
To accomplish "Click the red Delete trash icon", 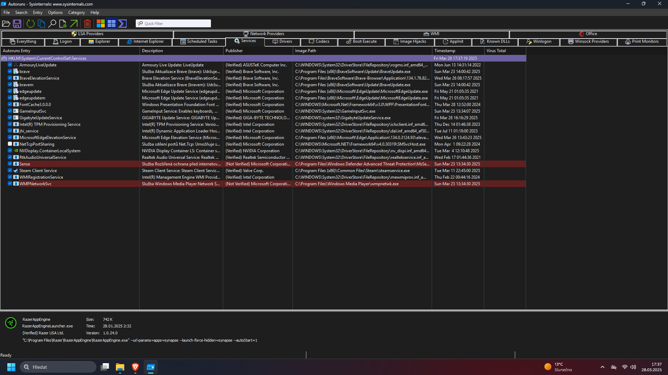I will tap(87, 24).
